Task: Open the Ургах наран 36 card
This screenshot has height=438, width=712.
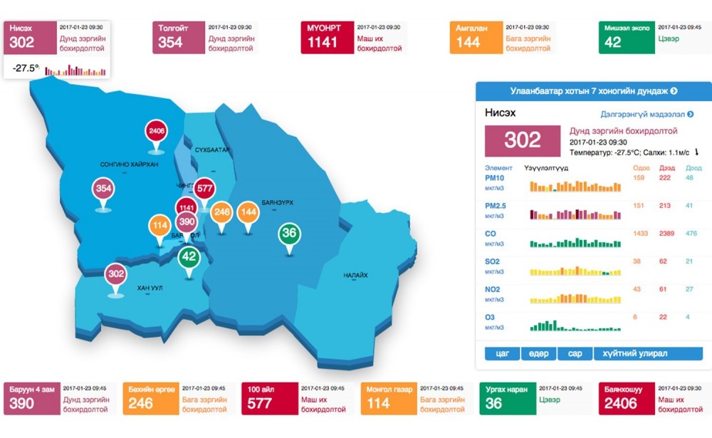Action: pos(535,398)
